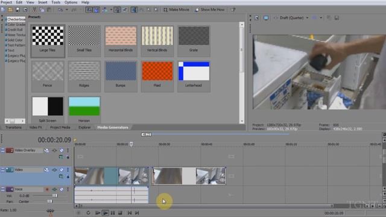Click the external monitor preview icon
Screen dimensions: 386x217
[266, 17]
